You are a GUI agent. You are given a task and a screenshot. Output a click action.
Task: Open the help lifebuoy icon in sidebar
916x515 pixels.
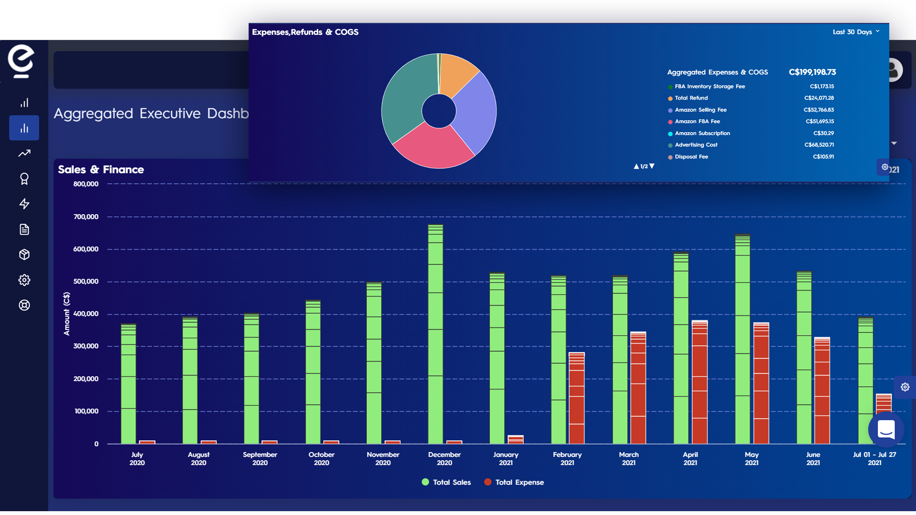[x=24, y=306]
